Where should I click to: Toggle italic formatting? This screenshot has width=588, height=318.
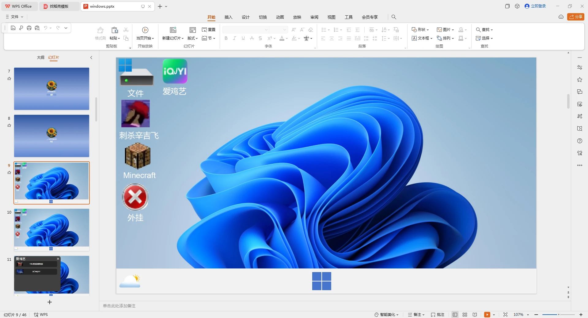point(234,38)
